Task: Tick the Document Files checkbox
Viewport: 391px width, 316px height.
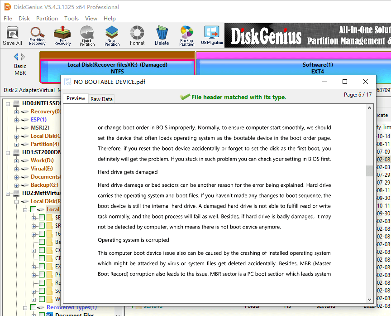Action: [x=42, y=315]
